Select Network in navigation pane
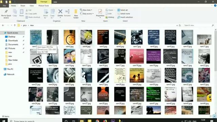Screen dimensions: 217x122 (11, 74)
